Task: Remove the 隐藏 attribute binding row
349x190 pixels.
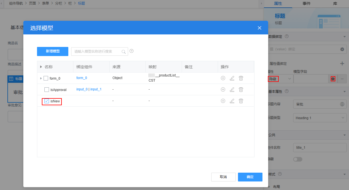Action: 342,79
